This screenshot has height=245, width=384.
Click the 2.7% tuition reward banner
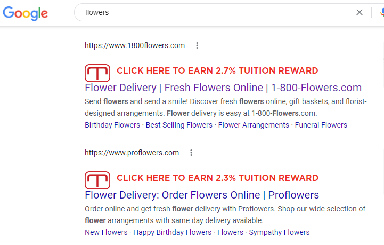[217, 70]
